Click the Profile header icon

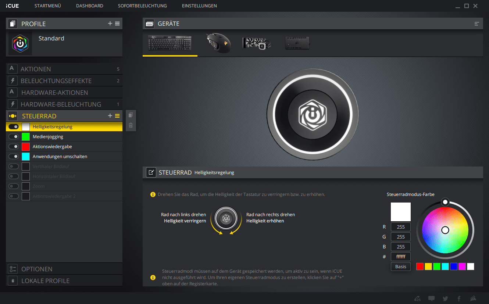coord(13,24)
